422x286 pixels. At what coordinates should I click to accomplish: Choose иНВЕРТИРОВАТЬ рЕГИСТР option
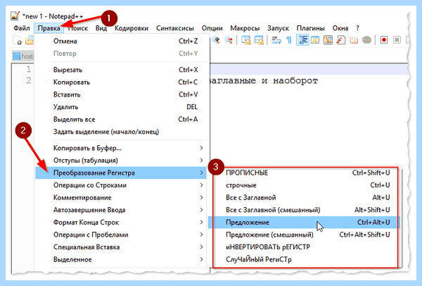305,247
